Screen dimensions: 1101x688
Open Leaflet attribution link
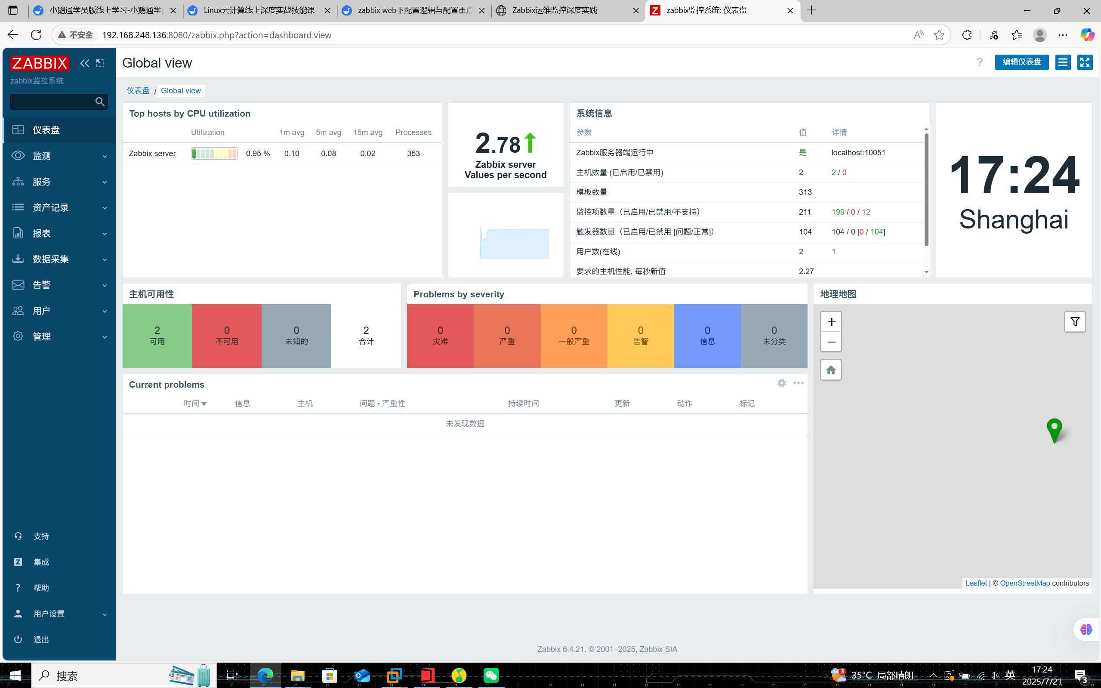[x=976, y=583]
